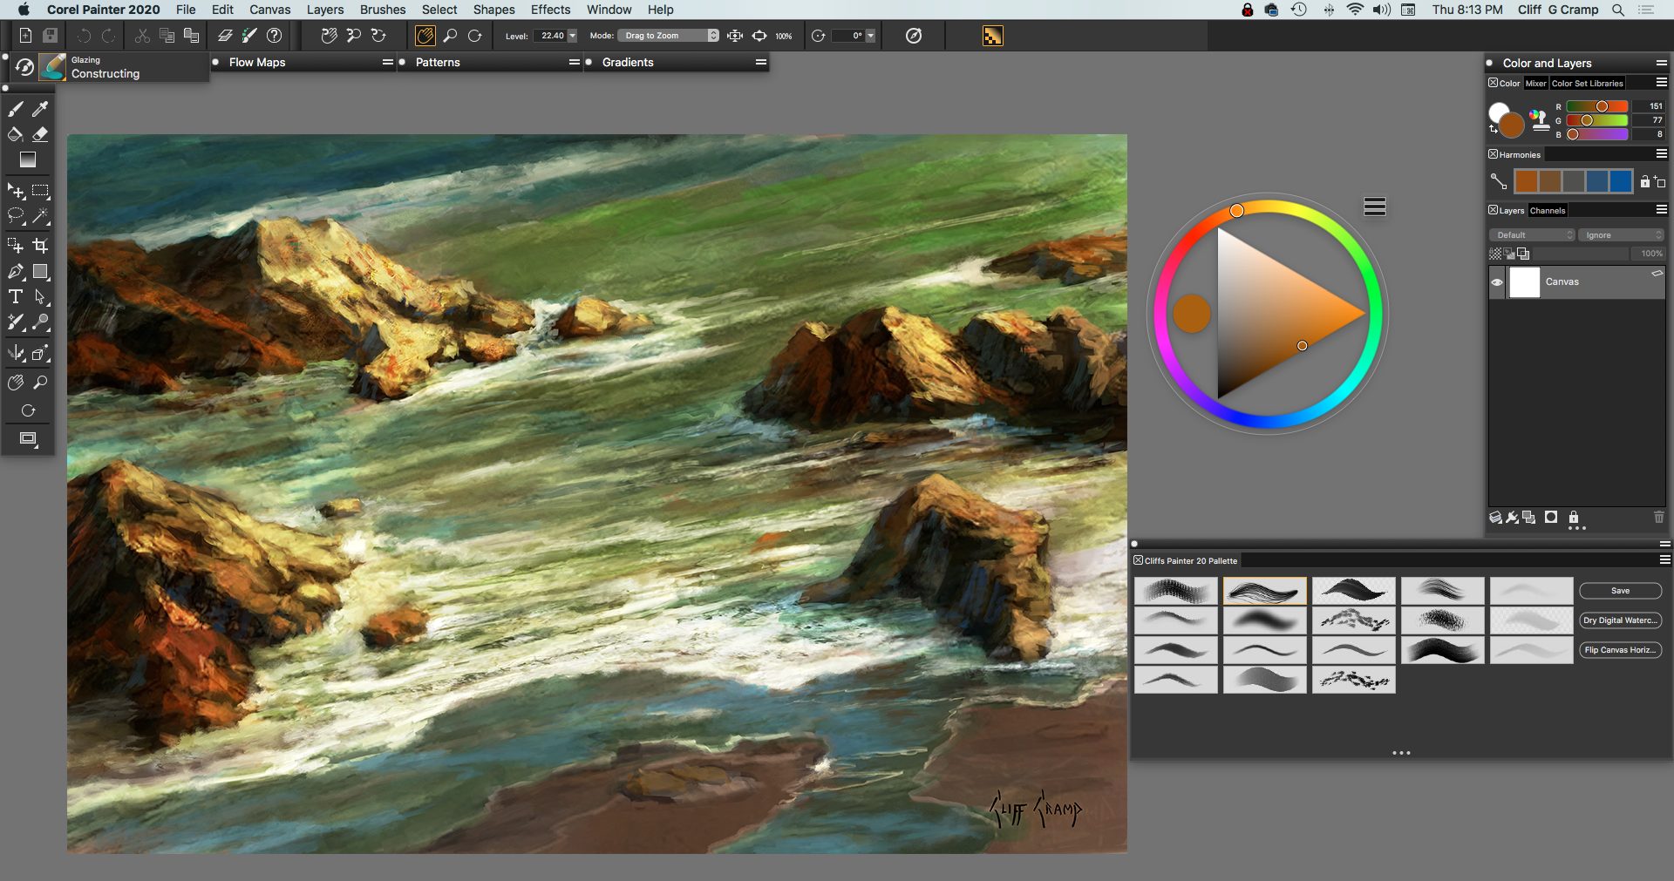
Task: Open the paper texture selector icon
Action: coord(993,36)
